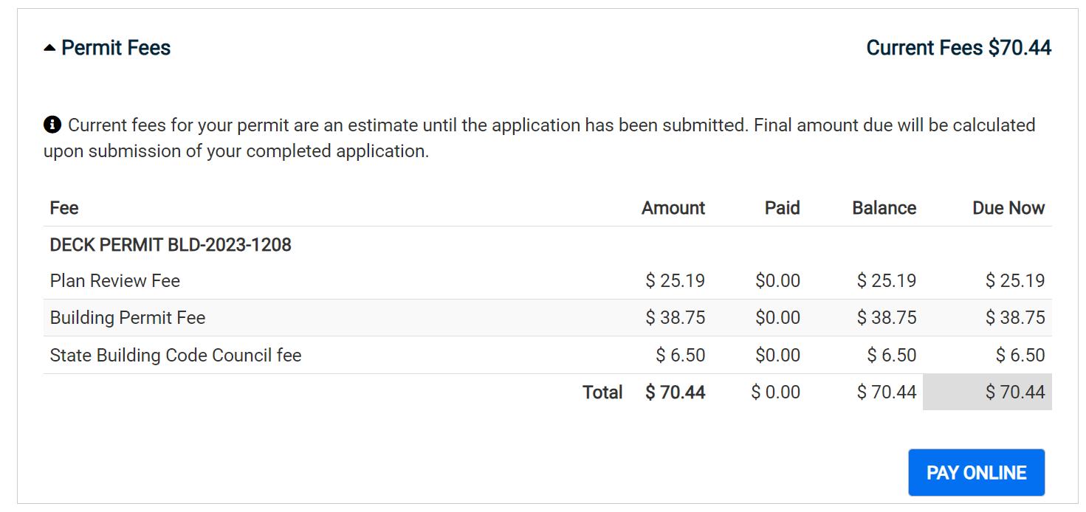Click the Fee column header

click(64, 208)
